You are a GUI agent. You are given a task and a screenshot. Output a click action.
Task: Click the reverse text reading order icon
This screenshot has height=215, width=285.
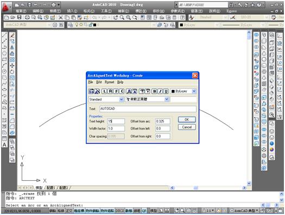(x=91, y=91)
